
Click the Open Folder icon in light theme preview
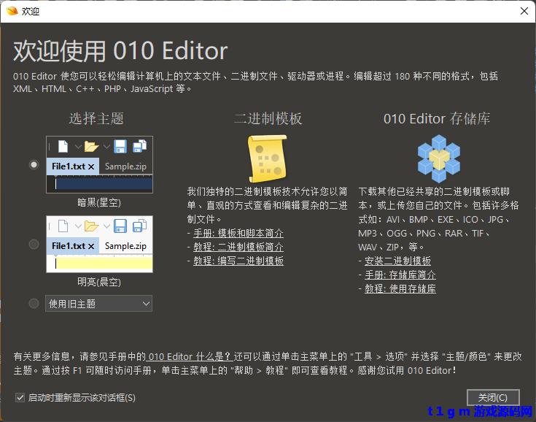click(x=90, y=226)
